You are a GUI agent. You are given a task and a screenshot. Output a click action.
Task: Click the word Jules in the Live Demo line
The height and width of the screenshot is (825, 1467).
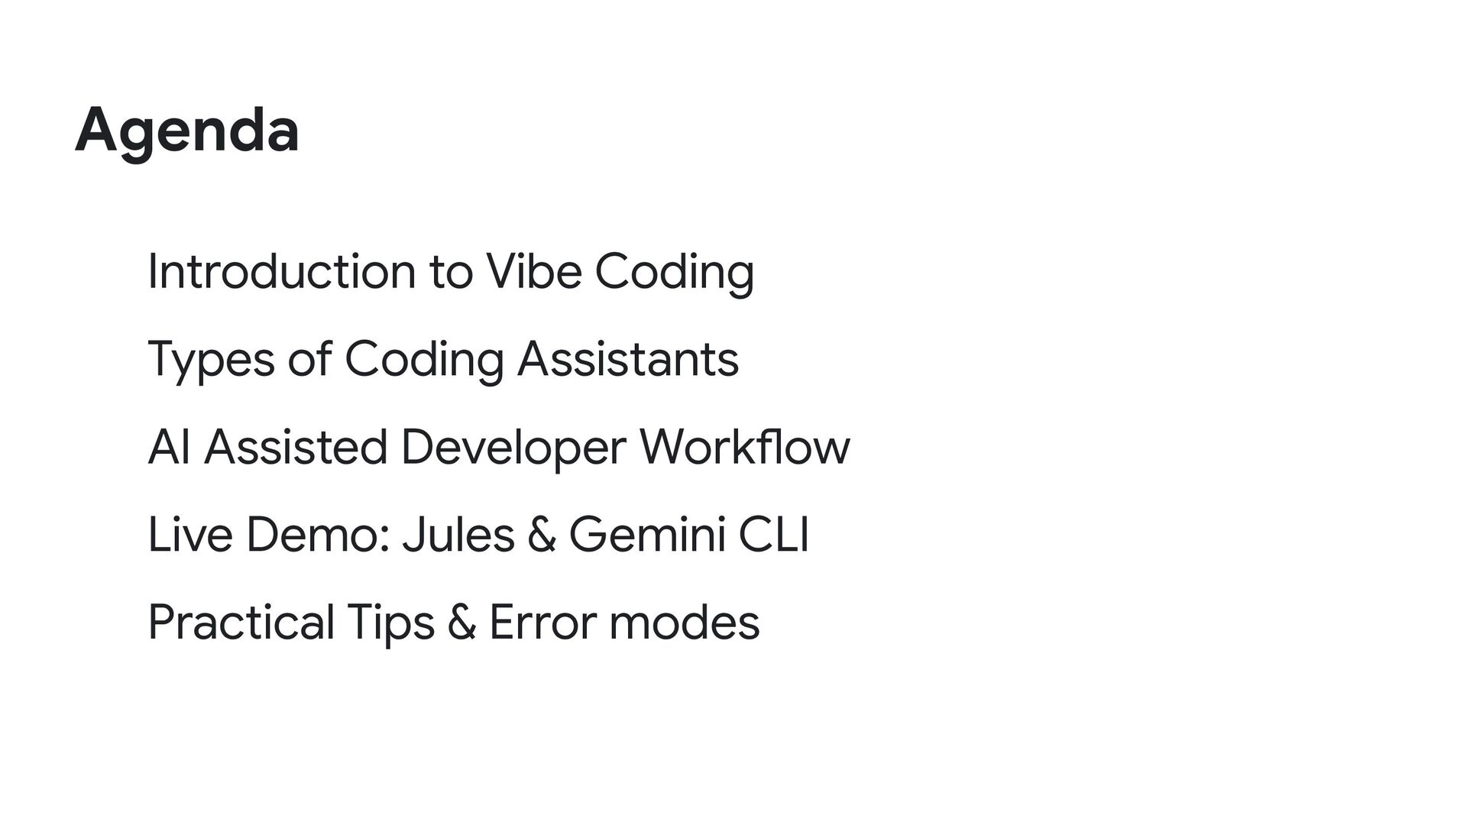[x=458, y=535]
